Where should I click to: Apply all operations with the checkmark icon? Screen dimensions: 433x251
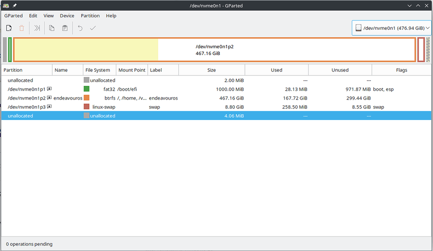pos(93,28)
